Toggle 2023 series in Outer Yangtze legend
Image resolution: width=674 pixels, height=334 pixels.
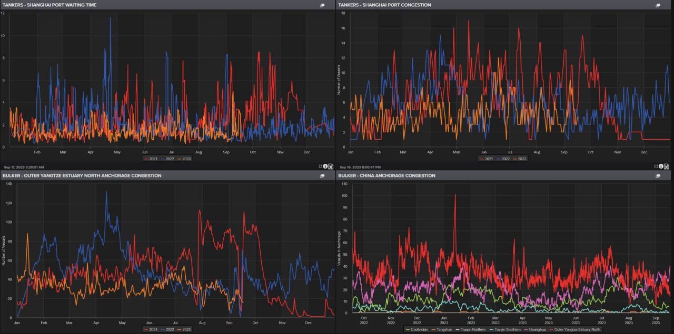(x=184, y=329)
